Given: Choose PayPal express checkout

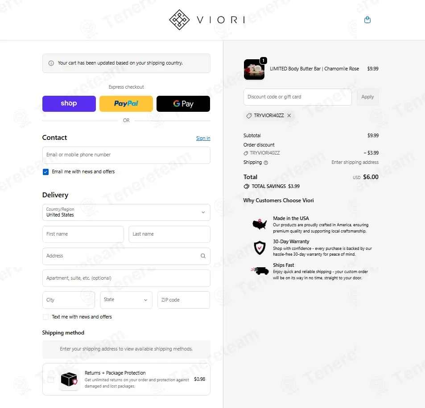Looking at the screenshot, I should [x=126, y=104].
